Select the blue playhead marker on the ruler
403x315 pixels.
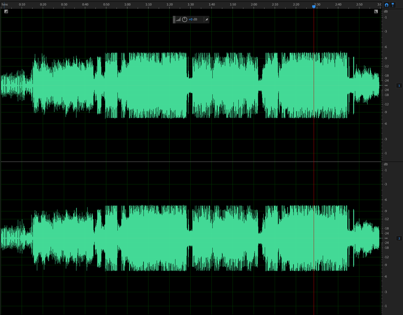pos(314,6)
